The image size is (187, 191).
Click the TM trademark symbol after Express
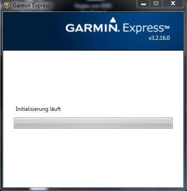(166, 27)
